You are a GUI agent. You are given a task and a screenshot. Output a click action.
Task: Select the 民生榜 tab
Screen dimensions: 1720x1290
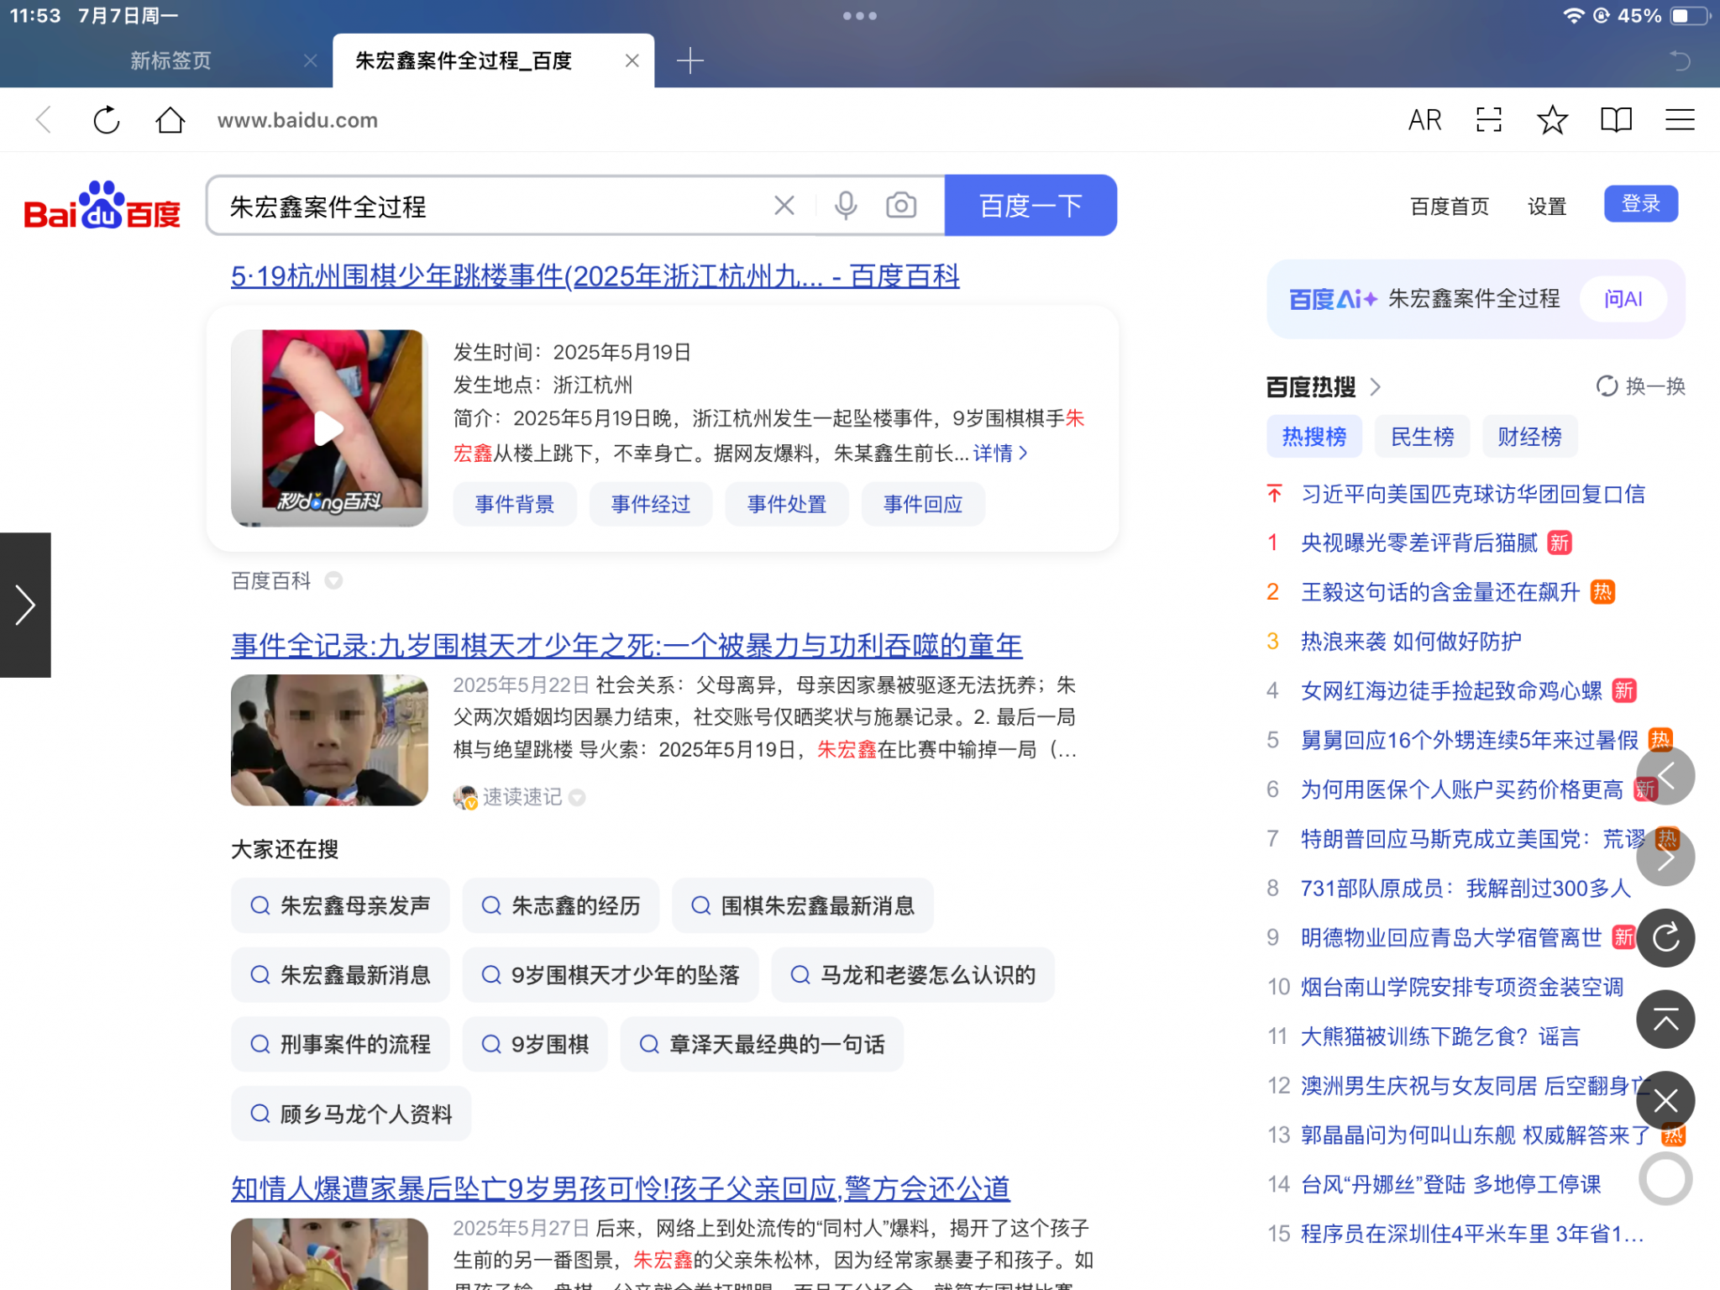1422,437
